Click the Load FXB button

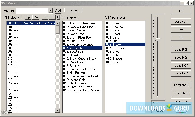click(x=181, y=50)
